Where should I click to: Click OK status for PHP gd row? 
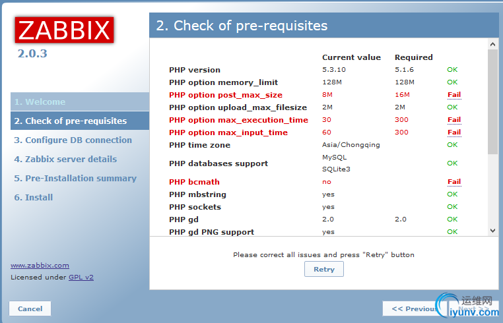(x=452, y=219)
